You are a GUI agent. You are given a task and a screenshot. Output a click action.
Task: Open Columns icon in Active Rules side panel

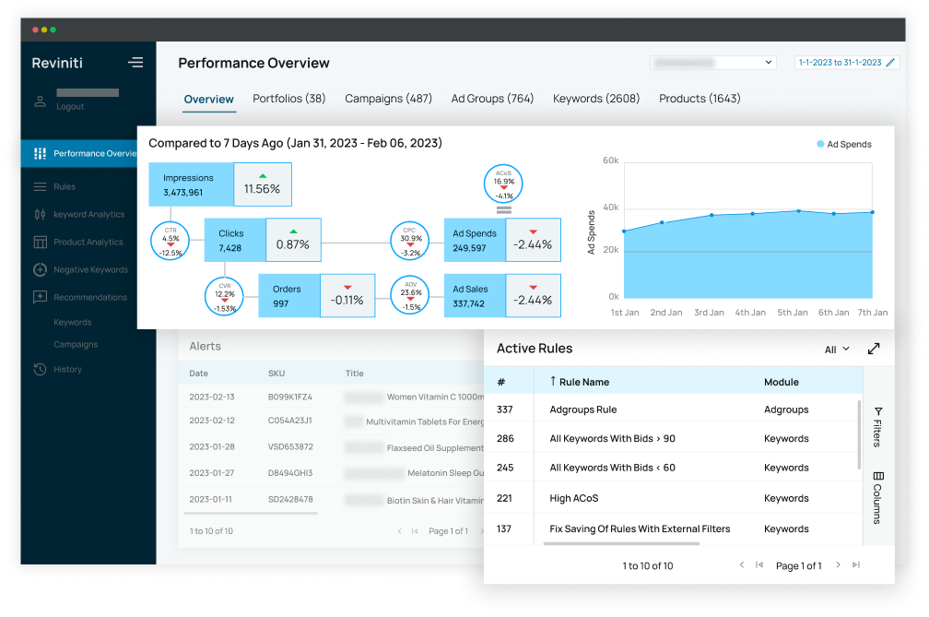coord(878,476)
